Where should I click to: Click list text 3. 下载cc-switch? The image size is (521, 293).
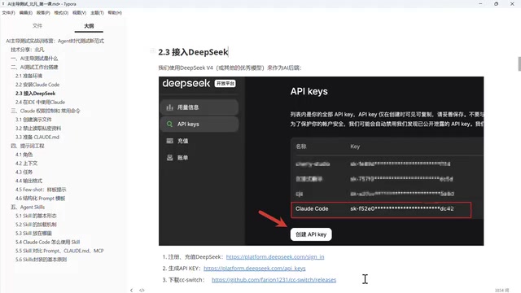tap(183, 280)
